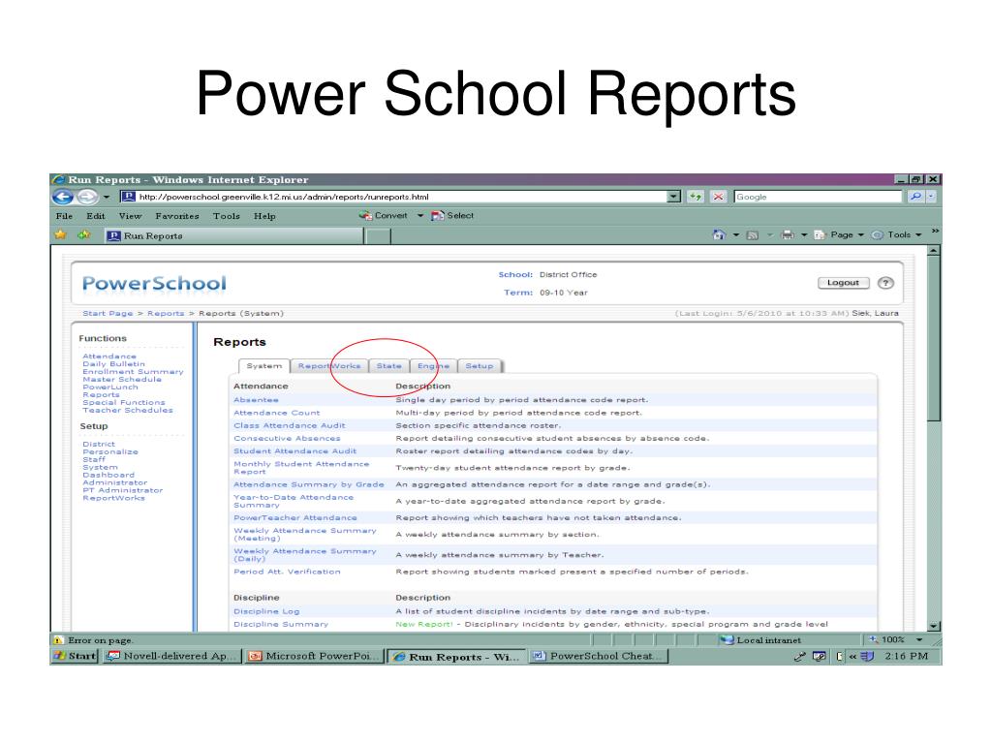Open the PowerTeacher Attendance report

point(295,517)
